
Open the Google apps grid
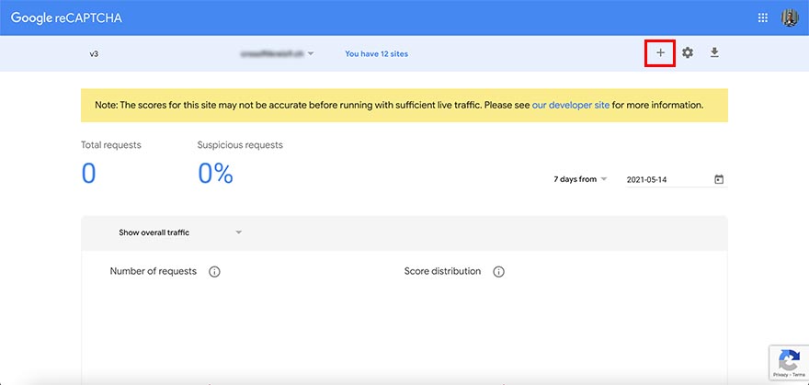[762, 17]
